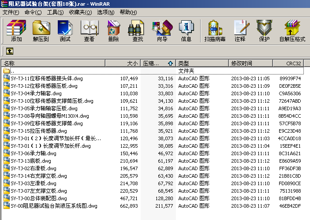Click the dwg icon of SY-TJ-06承力轴
Image resolution: width=310 pixels, height=220 pixels.
(7, 153)
